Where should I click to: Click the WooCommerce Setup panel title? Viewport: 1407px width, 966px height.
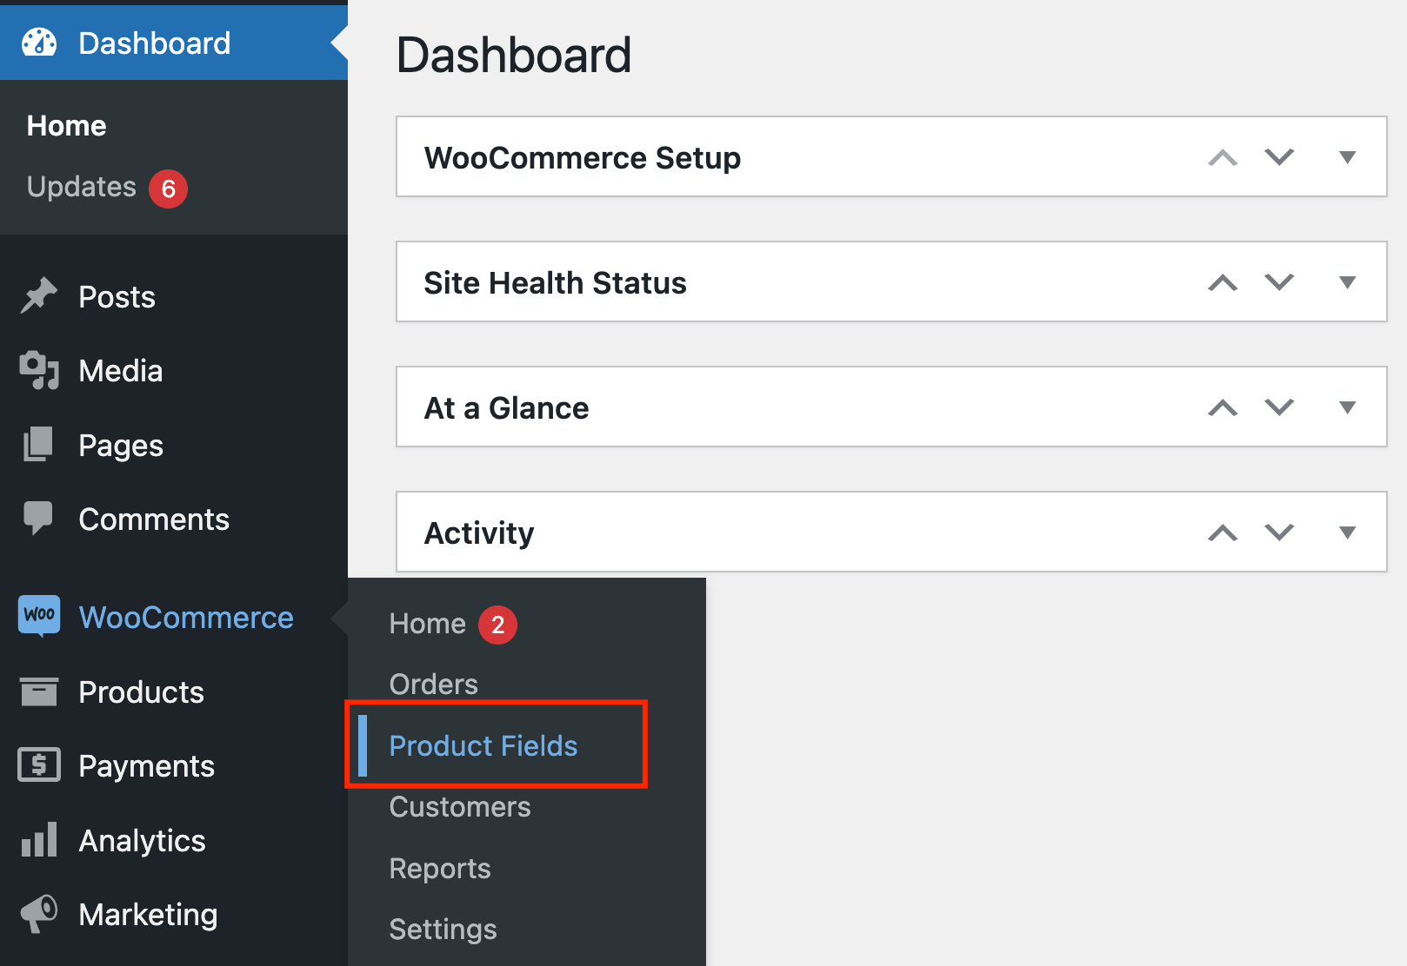point(582,158)
